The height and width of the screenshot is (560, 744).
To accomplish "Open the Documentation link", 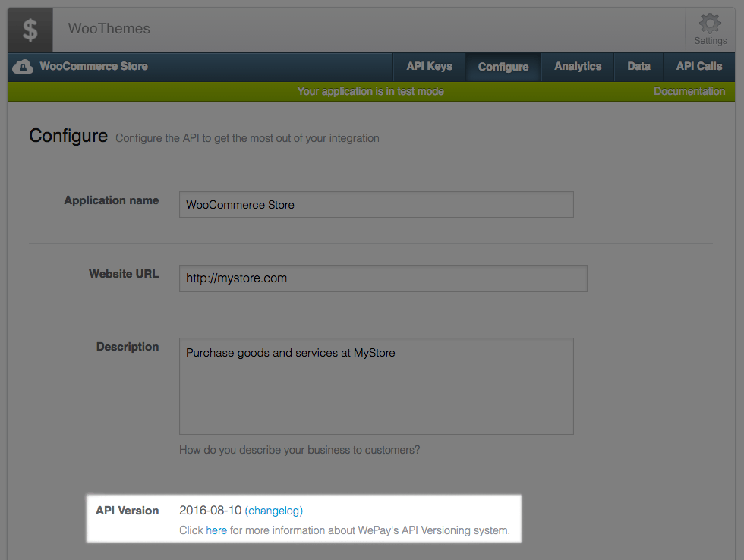I will [689, 90].
